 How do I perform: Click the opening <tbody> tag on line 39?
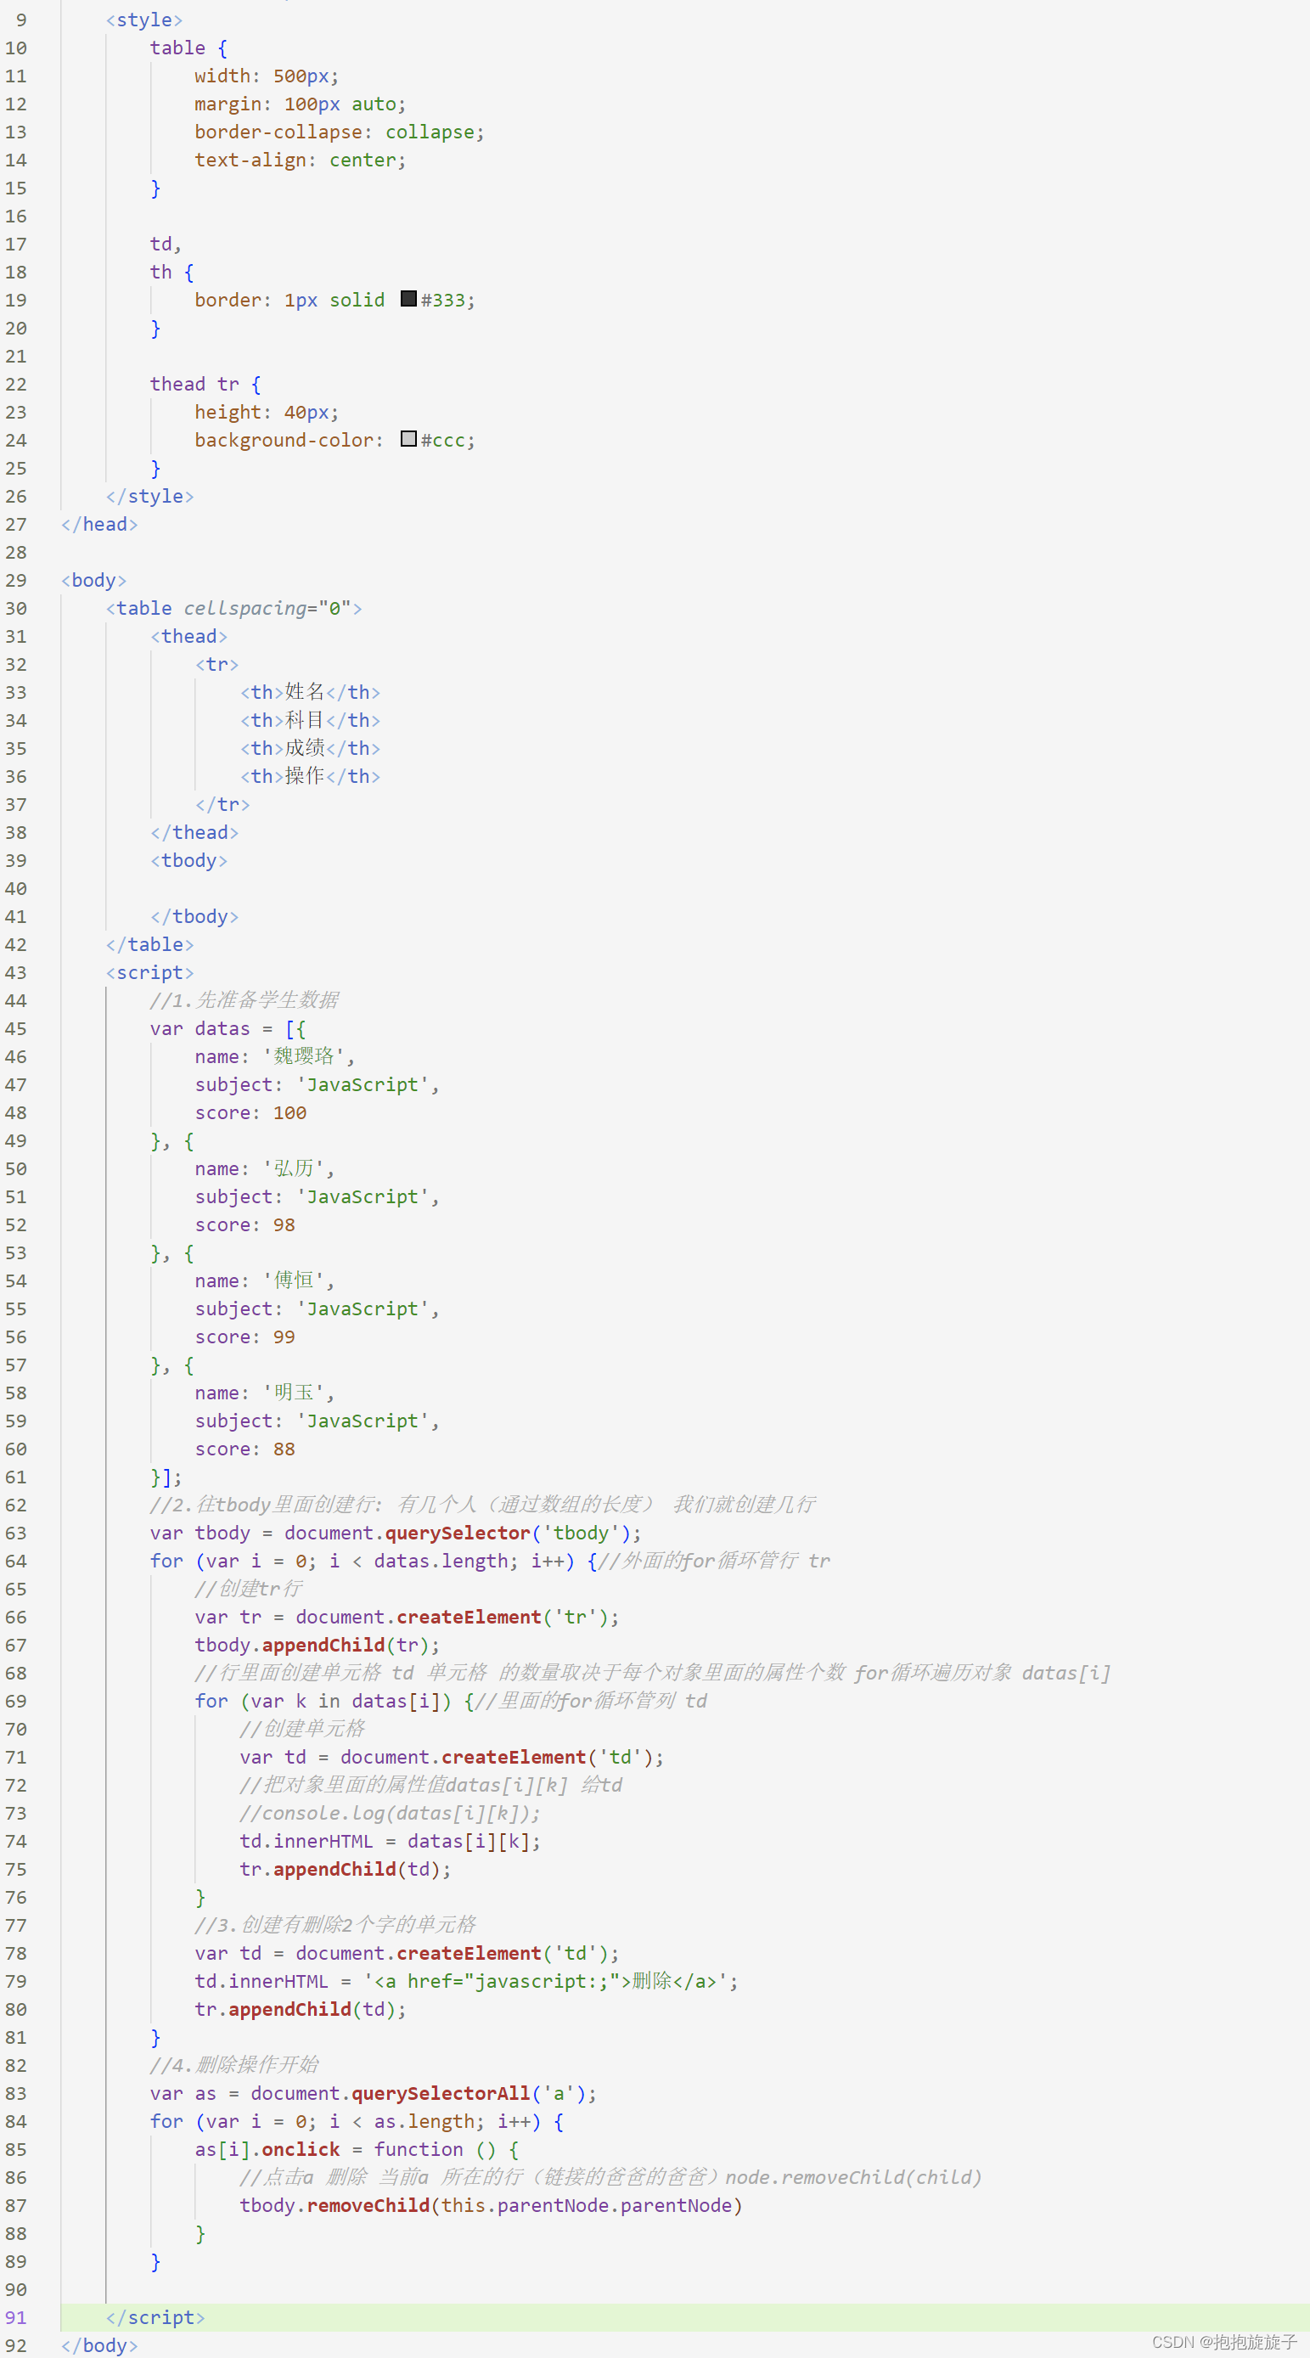[188, 859]
